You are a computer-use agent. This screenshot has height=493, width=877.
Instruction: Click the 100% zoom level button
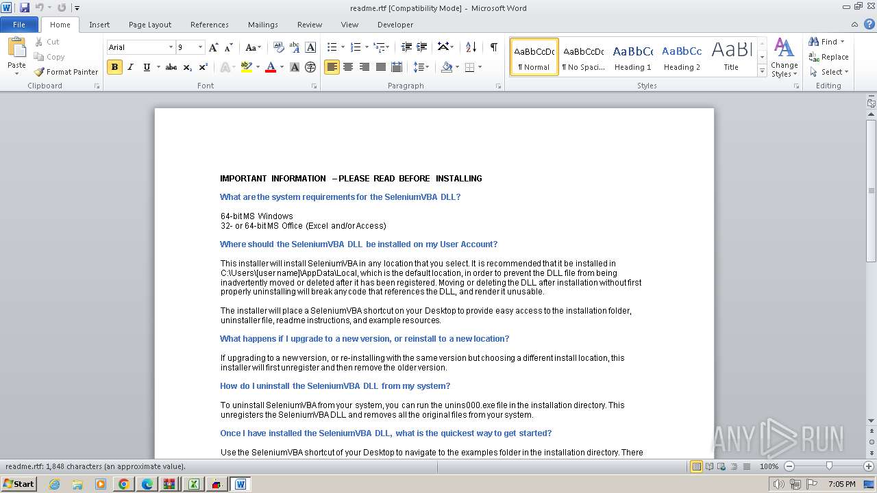pyautogui.click(x=769, y=466)
